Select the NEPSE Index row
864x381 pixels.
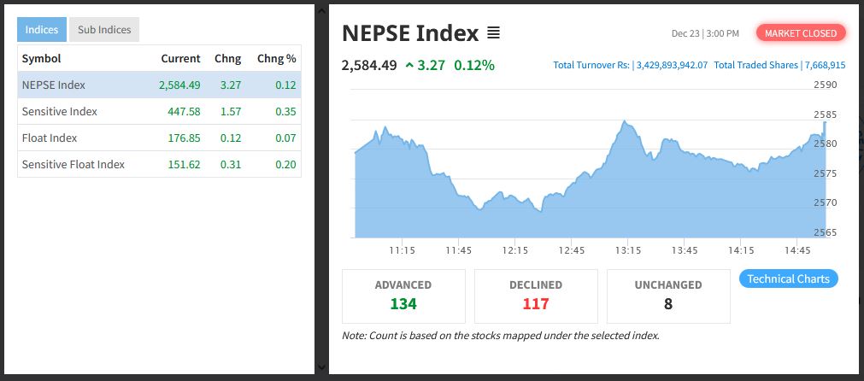159,85
